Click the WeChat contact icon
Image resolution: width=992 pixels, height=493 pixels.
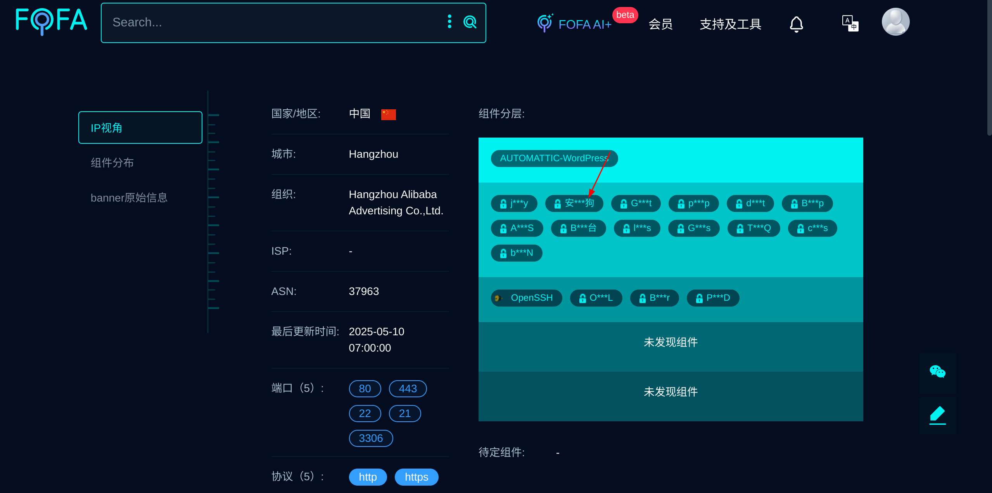937,372
